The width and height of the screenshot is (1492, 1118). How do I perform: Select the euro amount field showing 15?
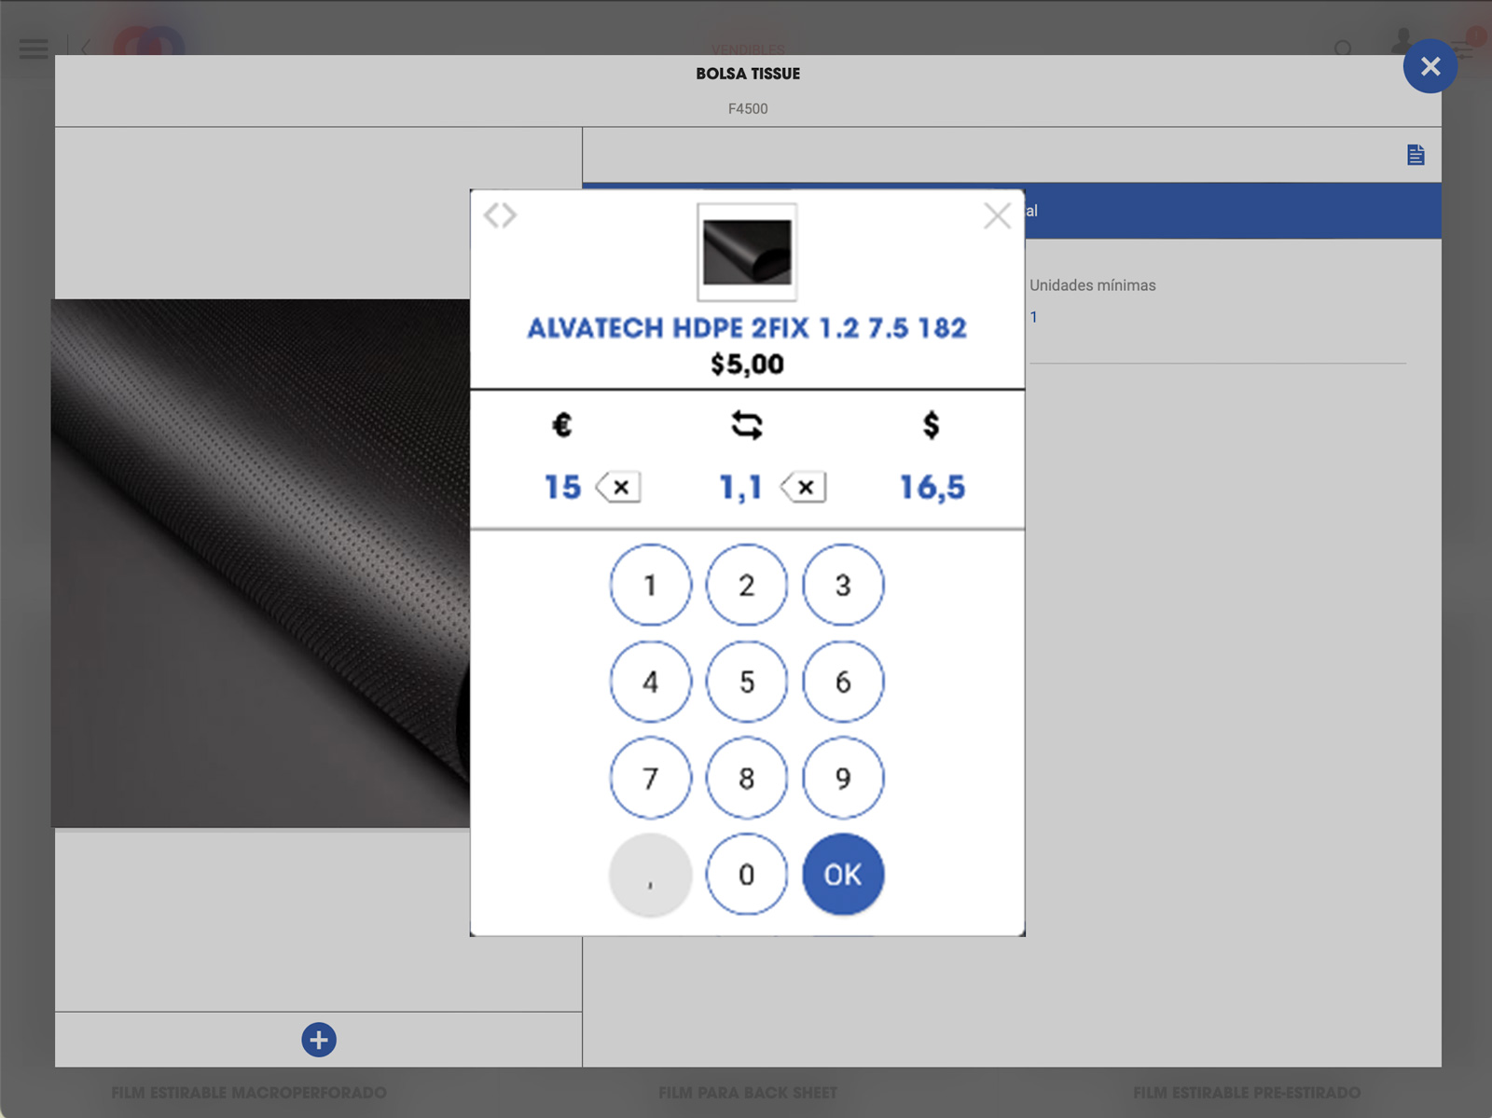point(562,487)
